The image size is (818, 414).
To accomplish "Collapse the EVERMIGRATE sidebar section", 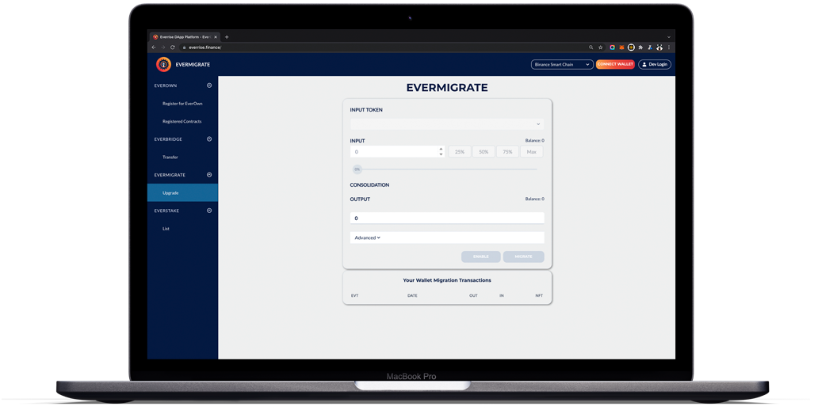I will [x=209, y=175].
